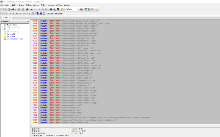Toggle the paragraph mark icon
The width and height of the screenshot is (220, 137).
tap(29, 13)
